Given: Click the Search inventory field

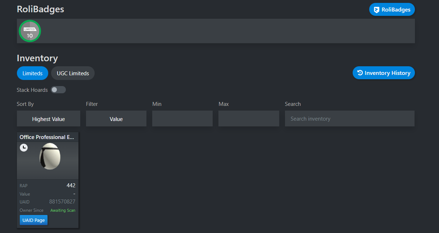Looking at the screenshot, I should click(x=350, y=118).
